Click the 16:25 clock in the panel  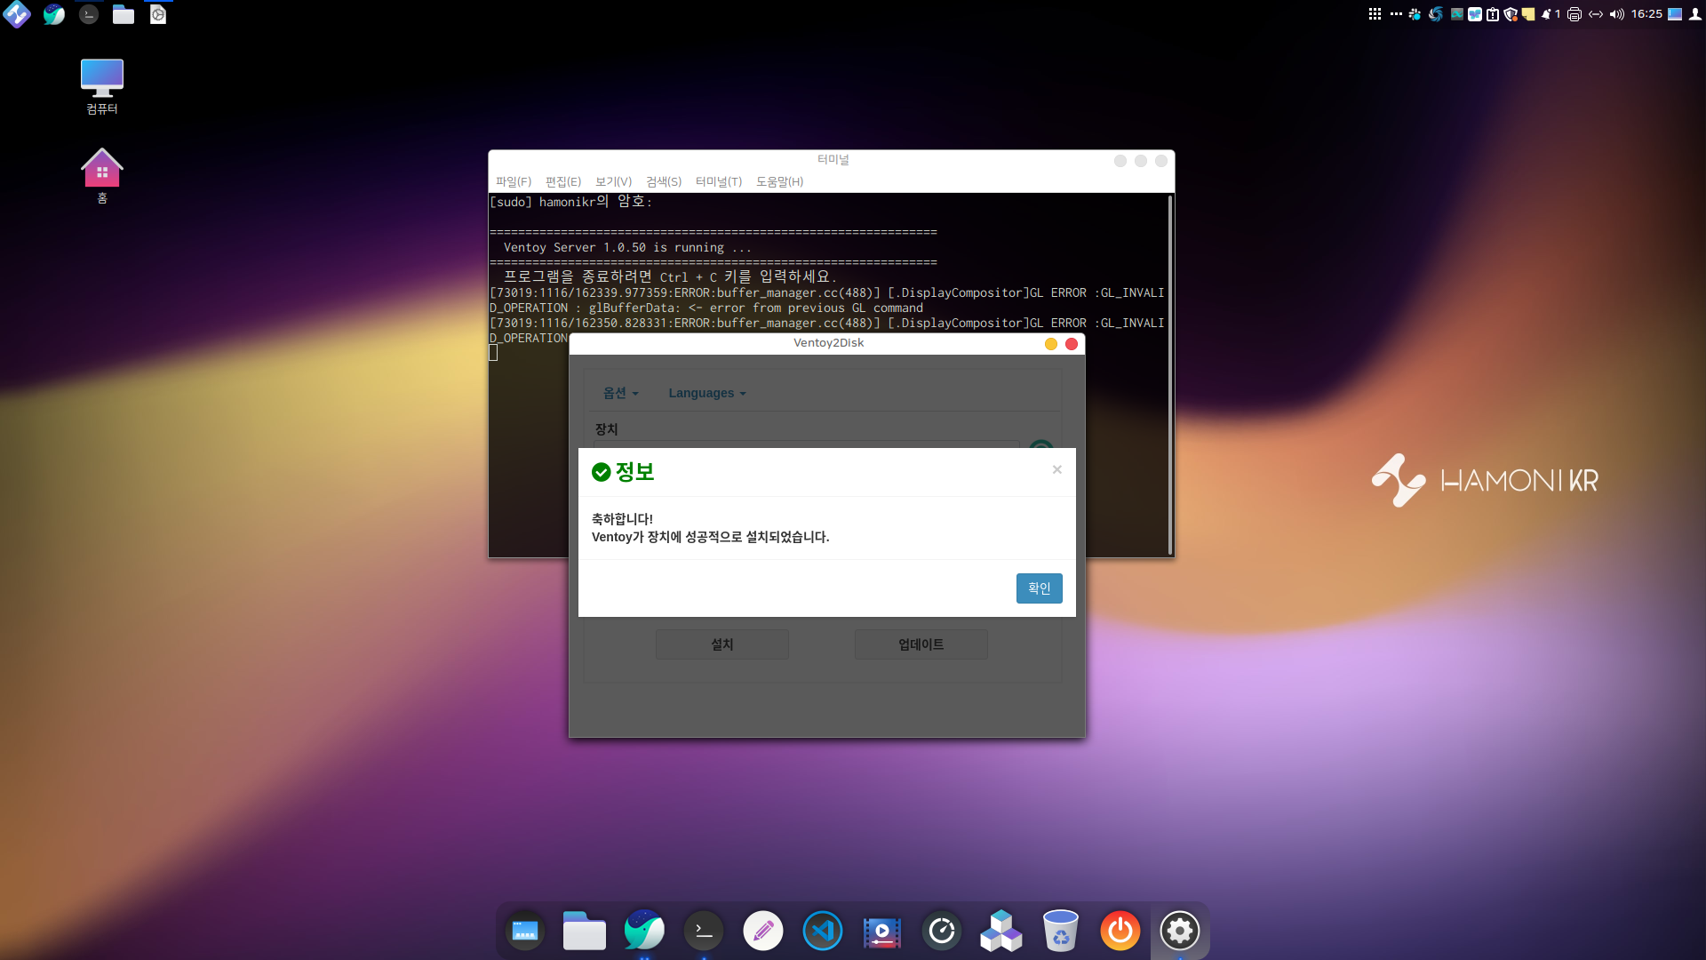coord(1646,14)
